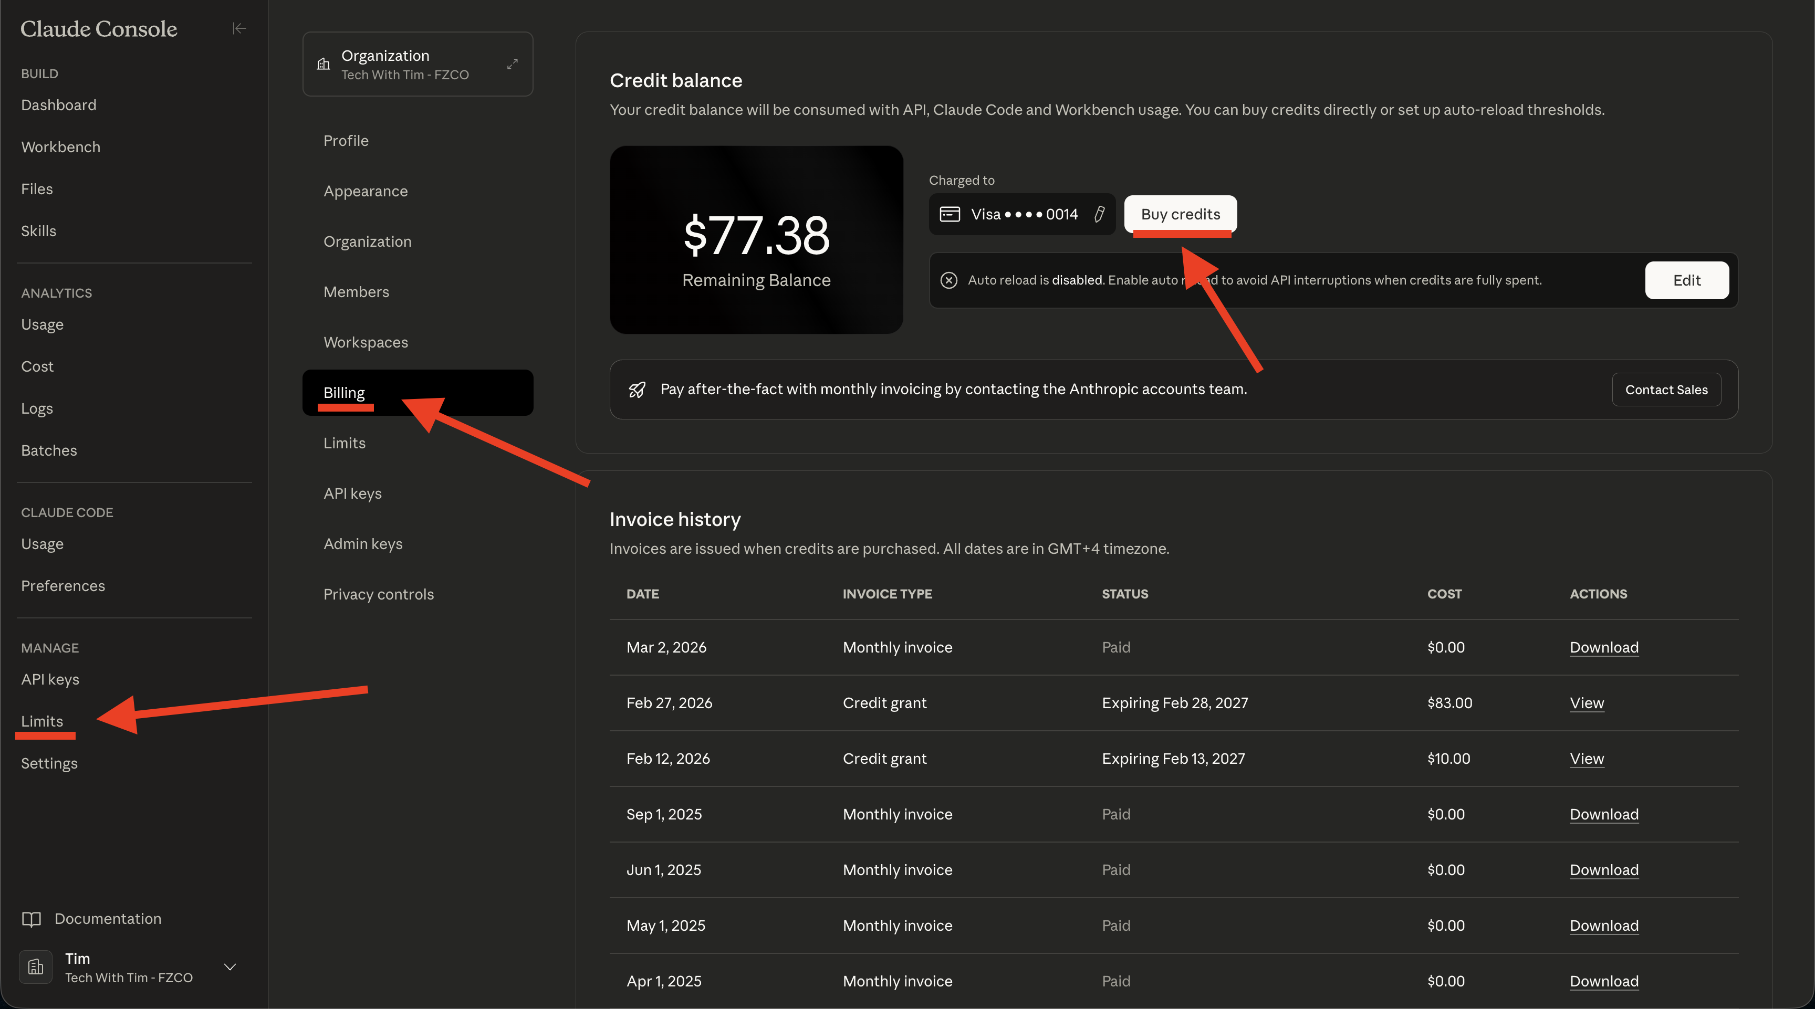Download the Mar 2, 2026 invoice

pyautogui.click(x=1604, y=647)
